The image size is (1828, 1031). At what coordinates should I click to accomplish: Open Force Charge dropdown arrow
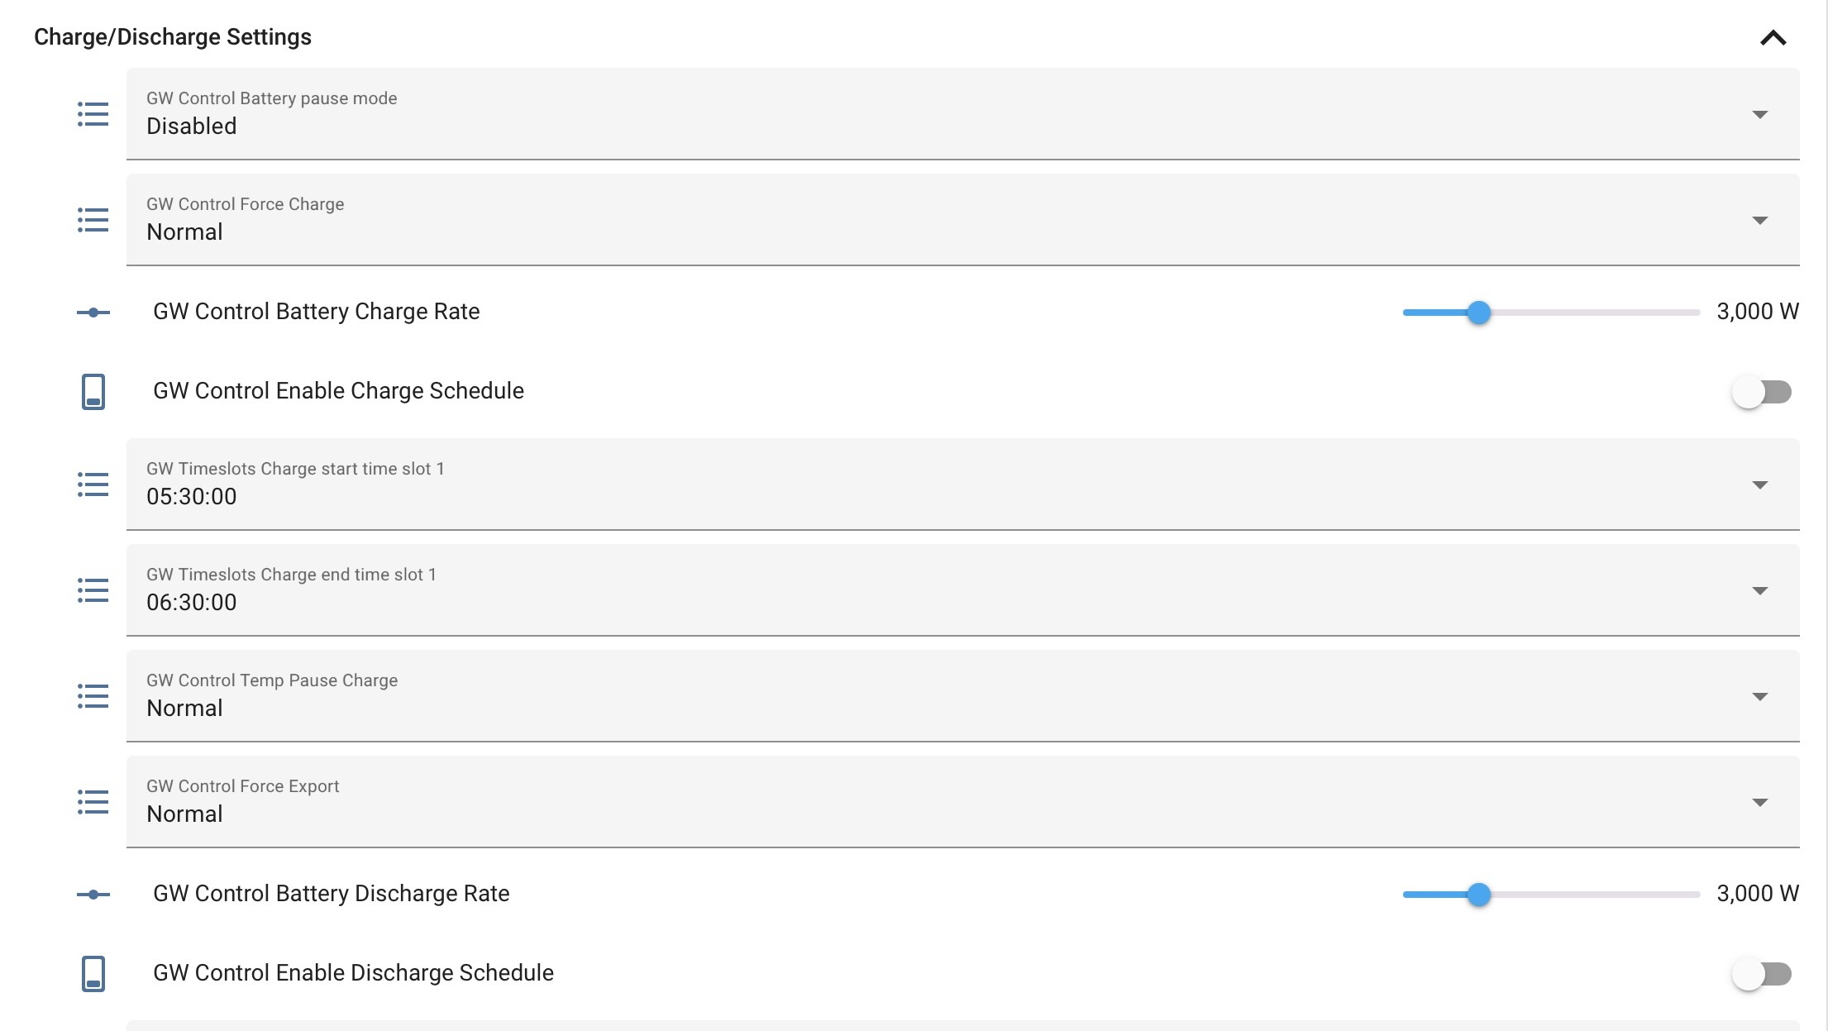click(1760, 221)
